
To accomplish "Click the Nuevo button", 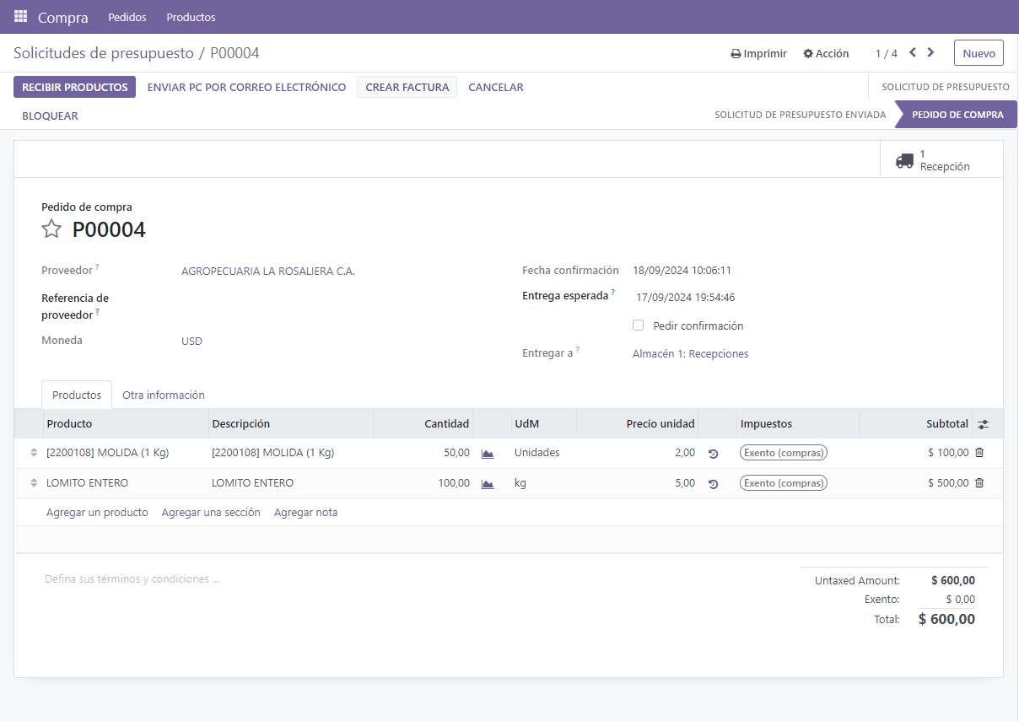I will (x=979, y=52).
